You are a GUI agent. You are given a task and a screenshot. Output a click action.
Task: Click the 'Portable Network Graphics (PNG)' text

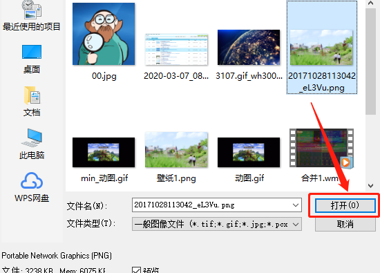coord(57,256)
